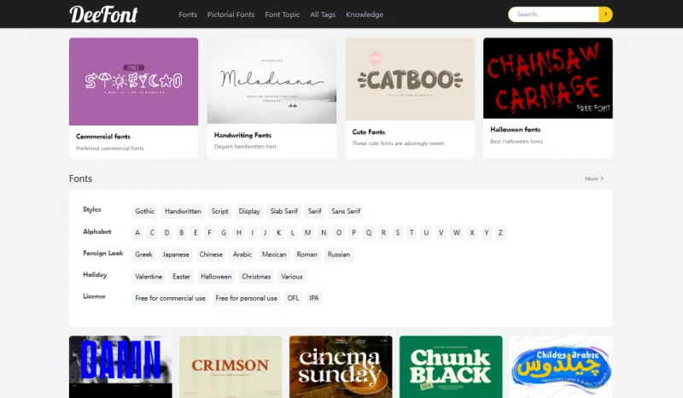Choose alphabet letter N
683x398 pixels.
pyautogui.click(x=324, y=233)
